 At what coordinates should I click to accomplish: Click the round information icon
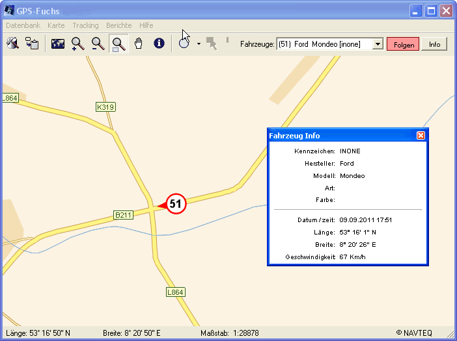[x=158, y=44]
